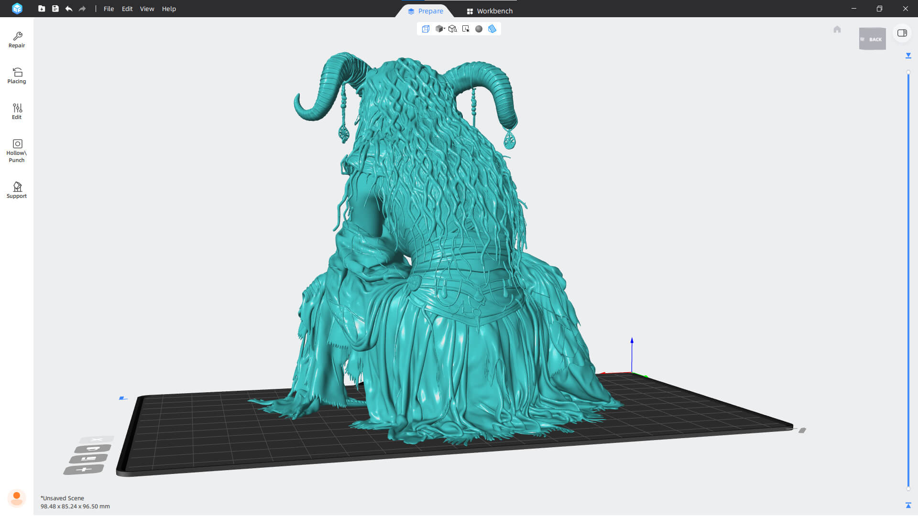Click the second gray plate button
This screenshot has height=516, width=918.
(93, 449)
